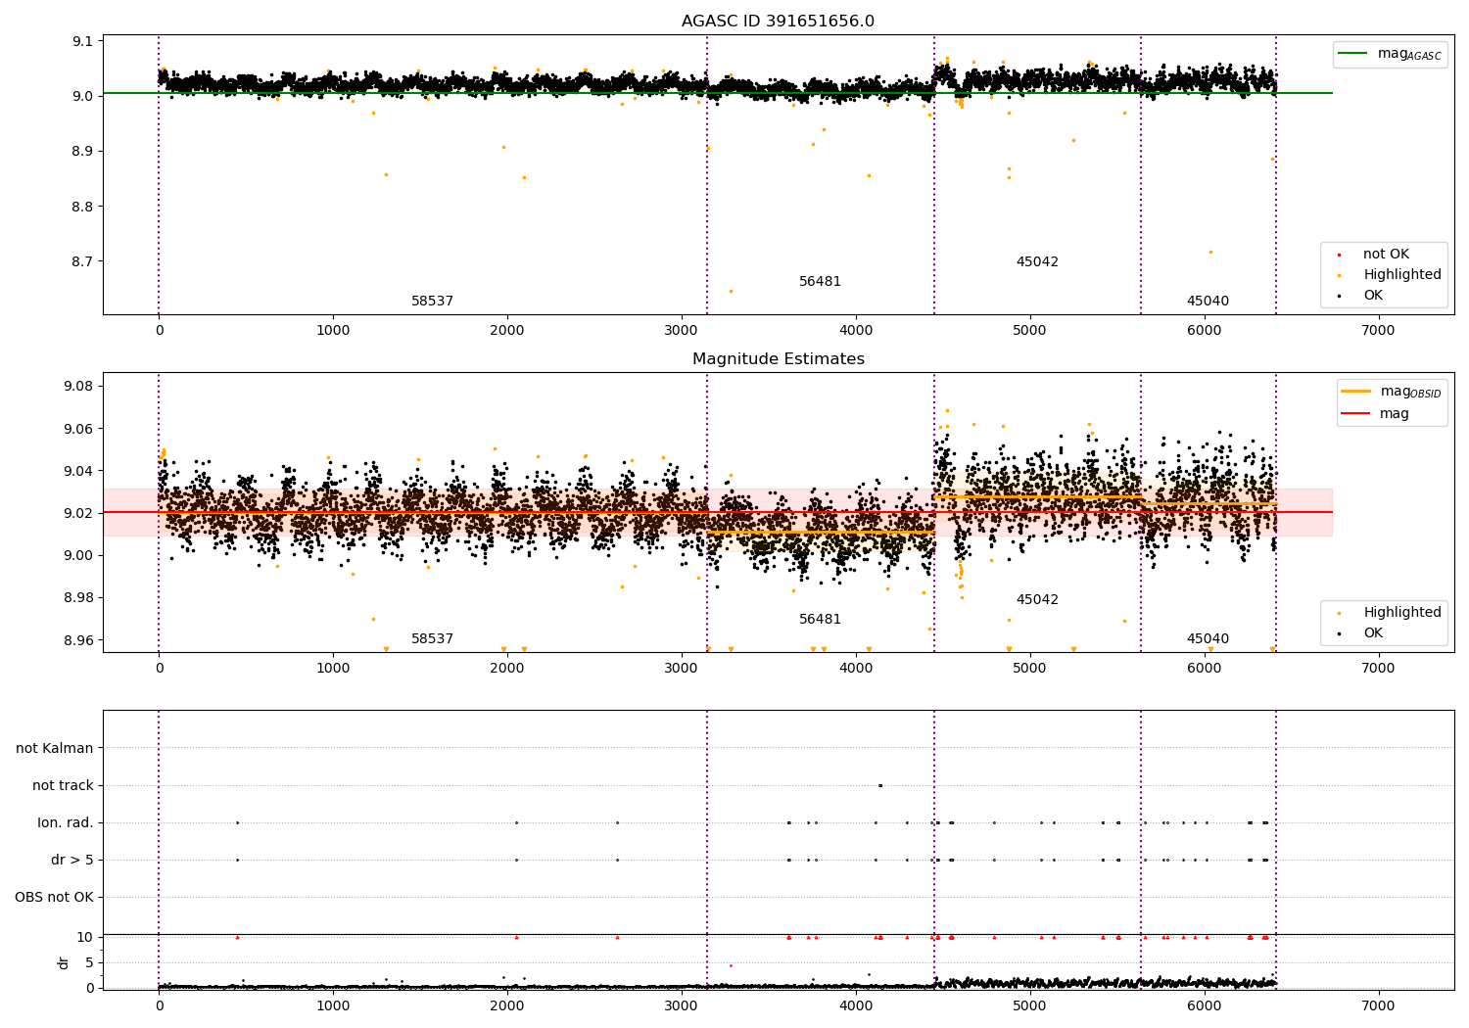Click the y-tick '9.1' in the top plot
The width and height of the screenshot is (1469, 1028).
[82, 41]
